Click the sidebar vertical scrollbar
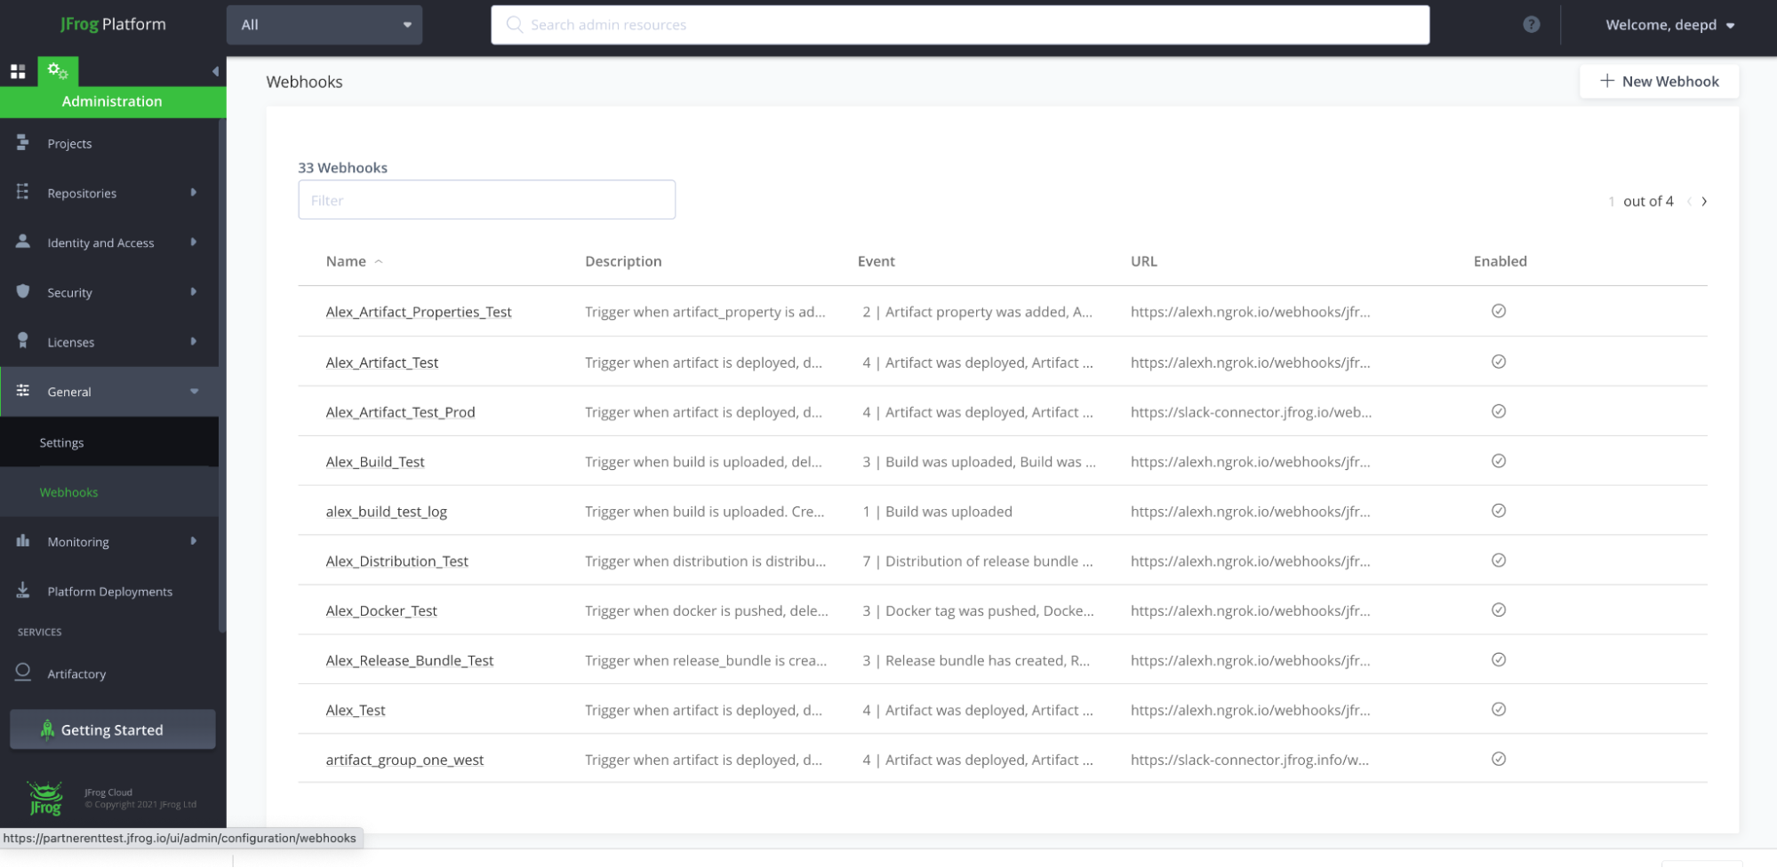Screen dimensions: 1777x868 222,375
